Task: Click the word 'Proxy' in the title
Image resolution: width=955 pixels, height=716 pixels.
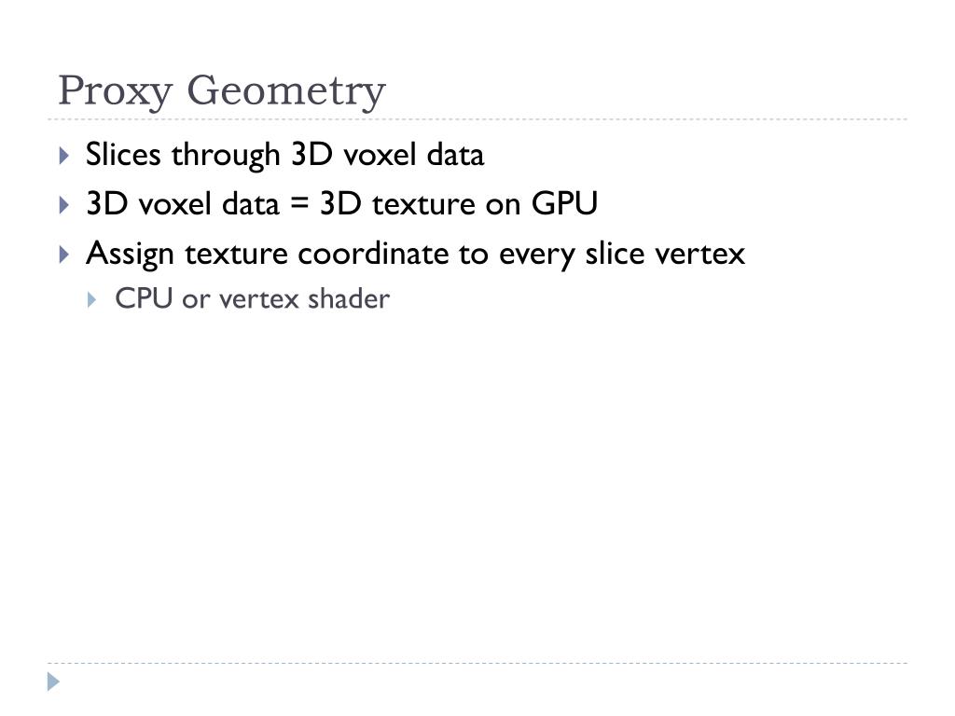Action: coord(115,91)
